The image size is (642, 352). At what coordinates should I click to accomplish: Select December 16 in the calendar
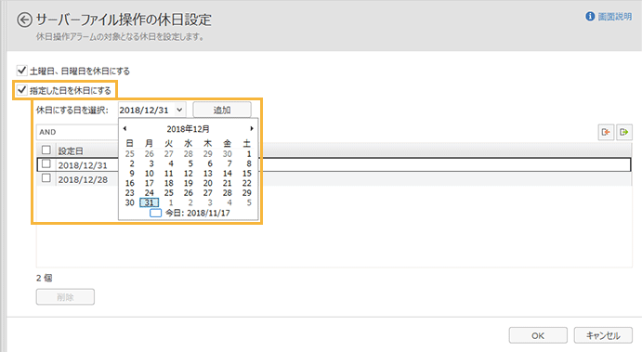pos(130,183)
